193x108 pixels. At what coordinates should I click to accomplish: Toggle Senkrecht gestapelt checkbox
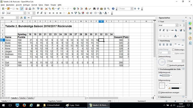click(168, 65)
